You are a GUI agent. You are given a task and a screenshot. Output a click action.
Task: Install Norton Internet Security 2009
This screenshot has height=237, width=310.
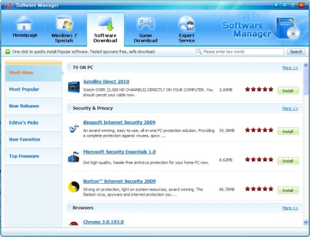(288, 191)
